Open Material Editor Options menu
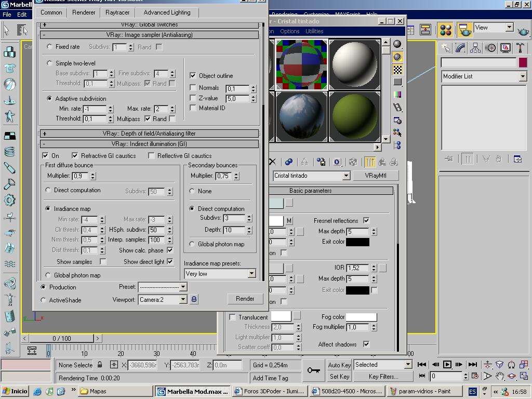Image resolution: width=532 pixels, height=399 pixels. tap(290, 31)
